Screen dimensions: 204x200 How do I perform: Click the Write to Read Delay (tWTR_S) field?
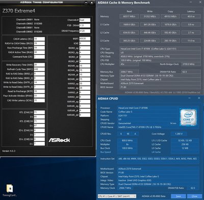[39, 87]
